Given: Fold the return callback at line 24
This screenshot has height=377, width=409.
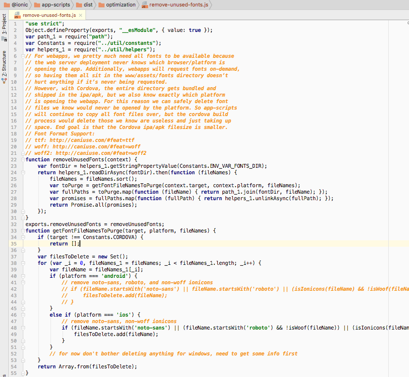Looking at the screenshot, I should [23, 173].
